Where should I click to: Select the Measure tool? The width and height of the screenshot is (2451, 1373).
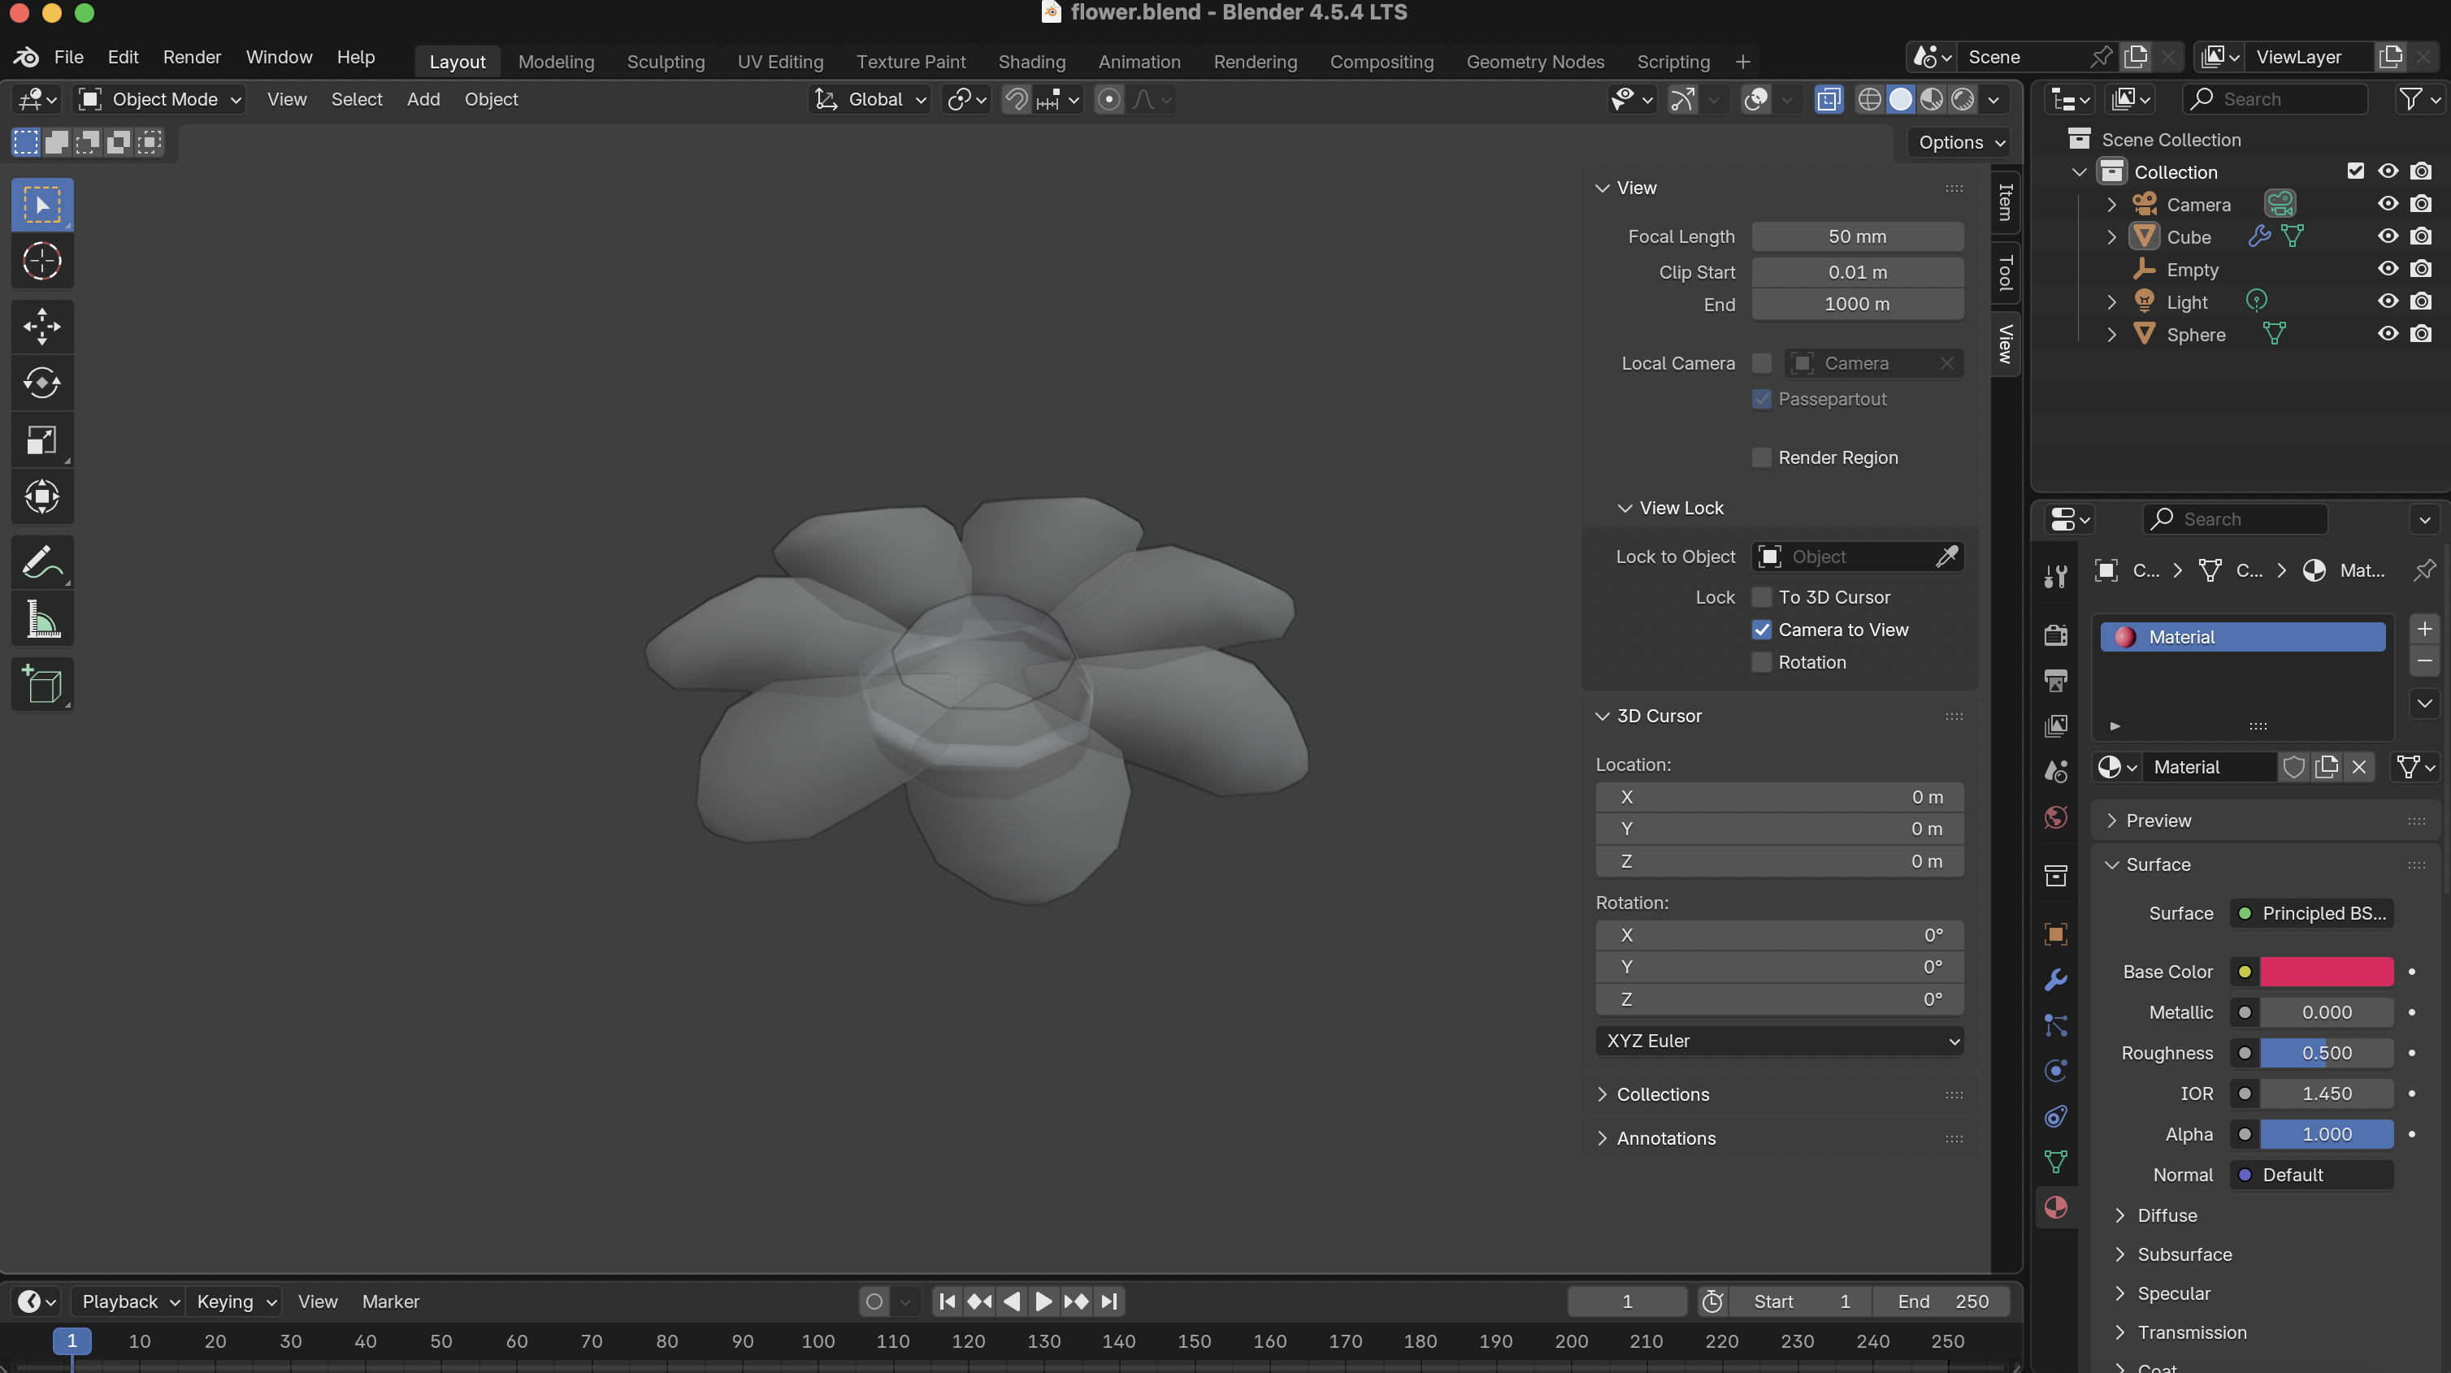click(42, 619)
